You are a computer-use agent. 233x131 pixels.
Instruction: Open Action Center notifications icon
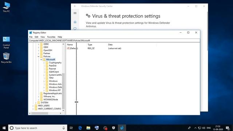[x=228, y=128]
